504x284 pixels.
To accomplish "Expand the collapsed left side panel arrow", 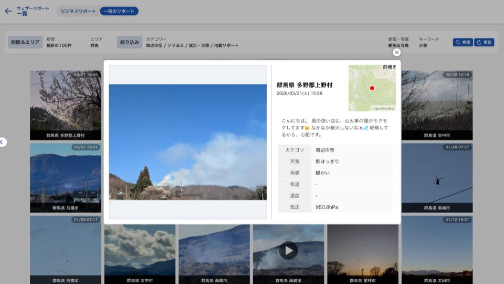I will tap(2, 142).
